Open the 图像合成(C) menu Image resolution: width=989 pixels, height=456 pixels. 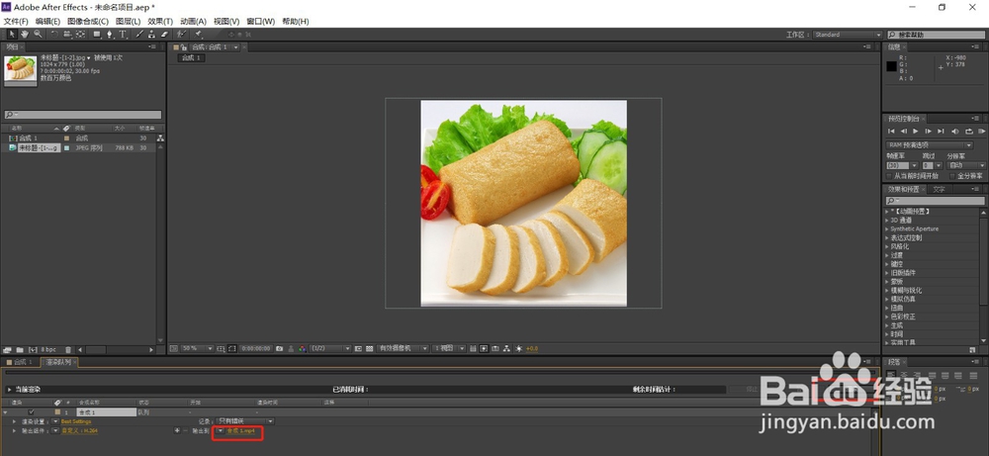88,22
